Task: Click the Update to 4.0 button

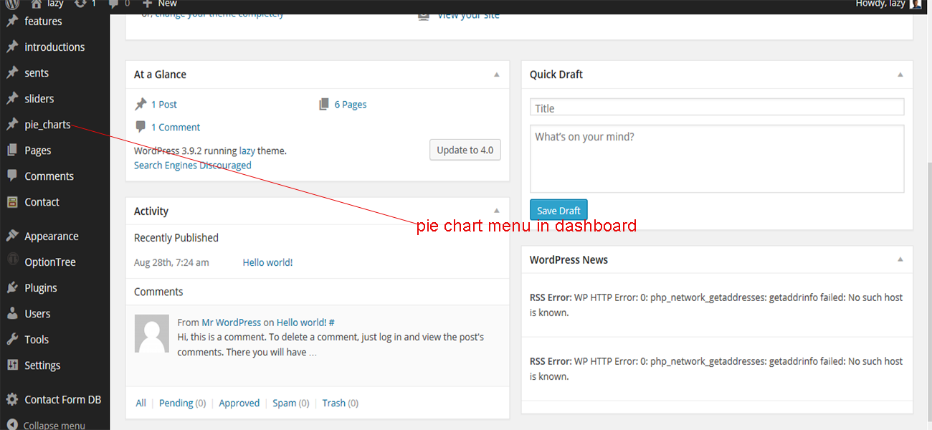Action: pos(465,150)
